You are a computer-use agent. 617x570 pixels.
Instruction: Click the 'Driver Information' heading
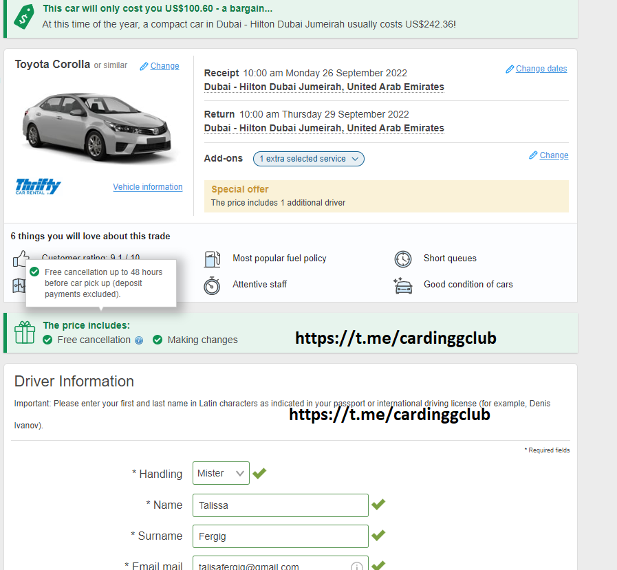74,381
